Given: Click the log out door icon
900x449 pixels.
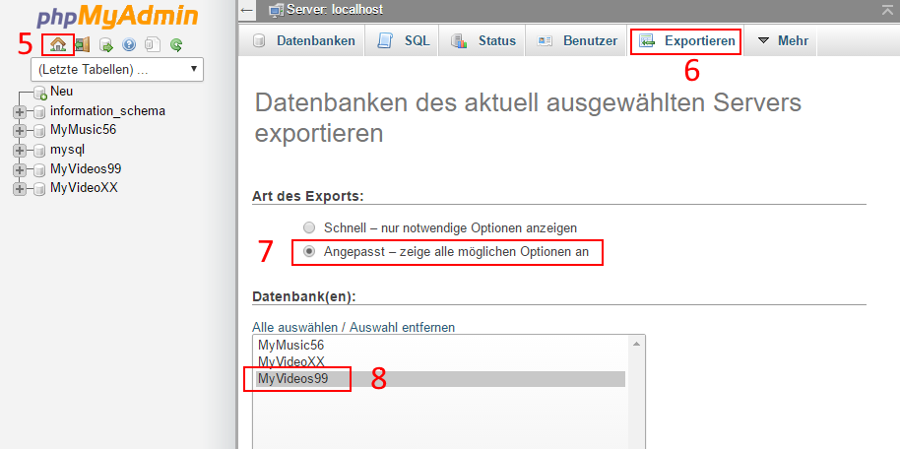Looking at the screenshot, I should (82, 44).
